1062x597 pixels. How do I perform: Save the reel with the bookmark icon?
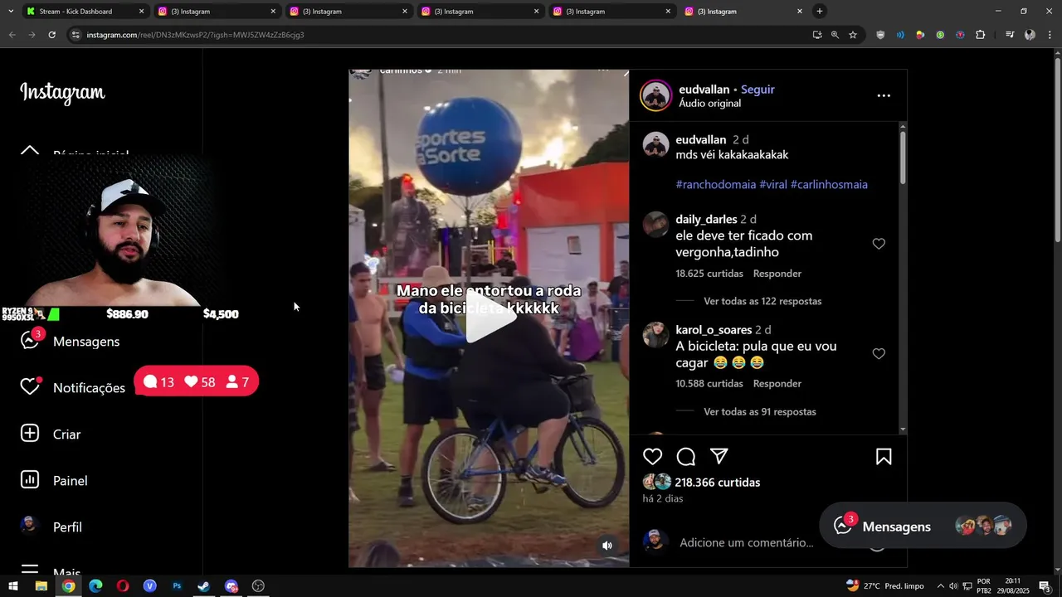tap(884, 457)
